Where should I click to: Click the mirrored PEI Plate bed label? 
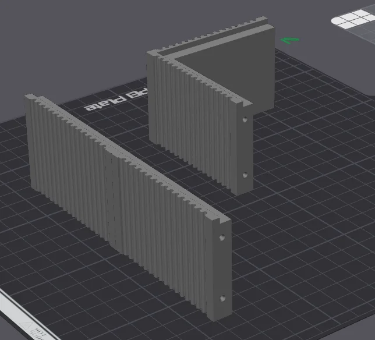pos(117,99)
